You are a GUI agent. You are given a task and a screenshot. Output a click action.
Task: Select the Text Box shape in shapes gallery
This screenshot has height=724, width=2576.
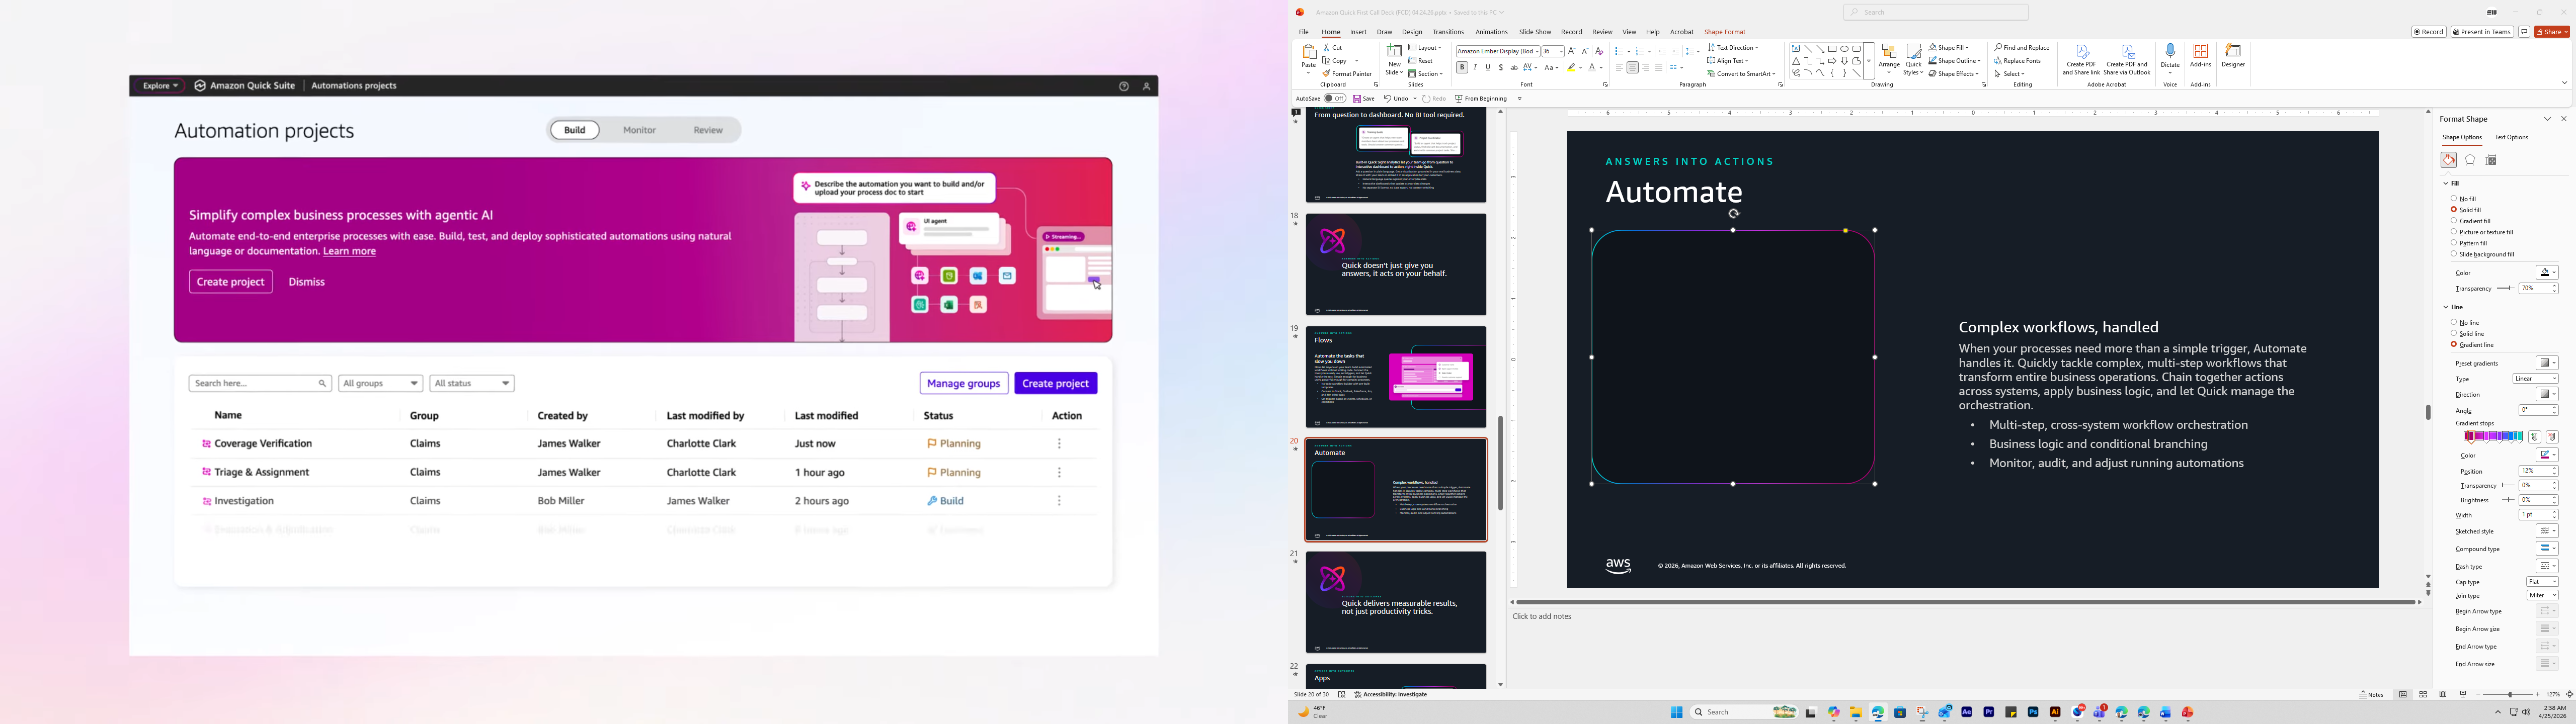click(x=1796, y=49)
